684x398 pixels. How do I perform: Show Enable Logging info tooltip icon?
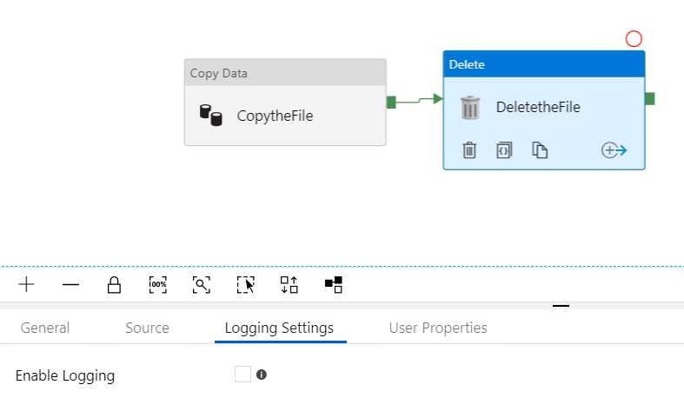tap(262, 375)
